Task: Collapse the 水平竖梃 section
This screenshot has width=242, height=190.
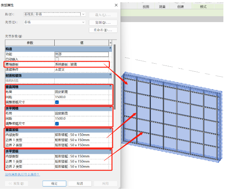Action: [x=110, y=150]
